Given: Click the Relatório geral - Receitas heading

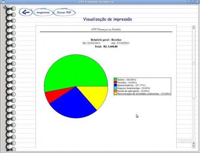Looking at the screenshot, I should (106, 40).
